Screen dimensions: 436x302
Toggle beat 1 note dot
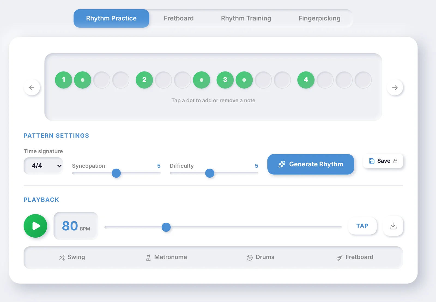click(x=63, y=80)
